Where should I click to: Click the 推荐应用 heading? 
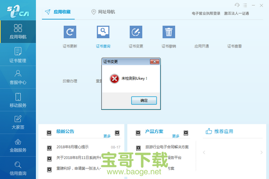[224, 132]
